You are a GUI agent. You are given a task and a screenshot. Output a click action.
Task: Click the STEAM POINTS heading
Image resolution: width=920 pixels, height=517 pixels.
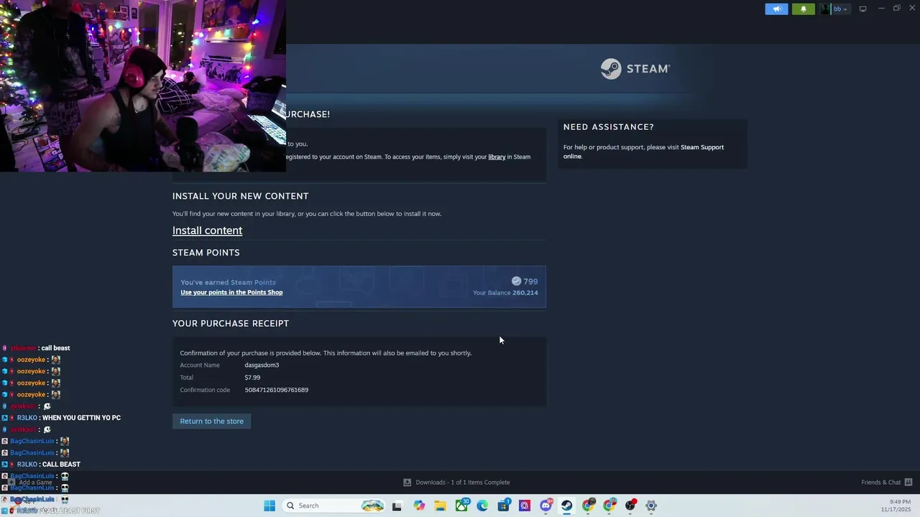click(206, 253)
